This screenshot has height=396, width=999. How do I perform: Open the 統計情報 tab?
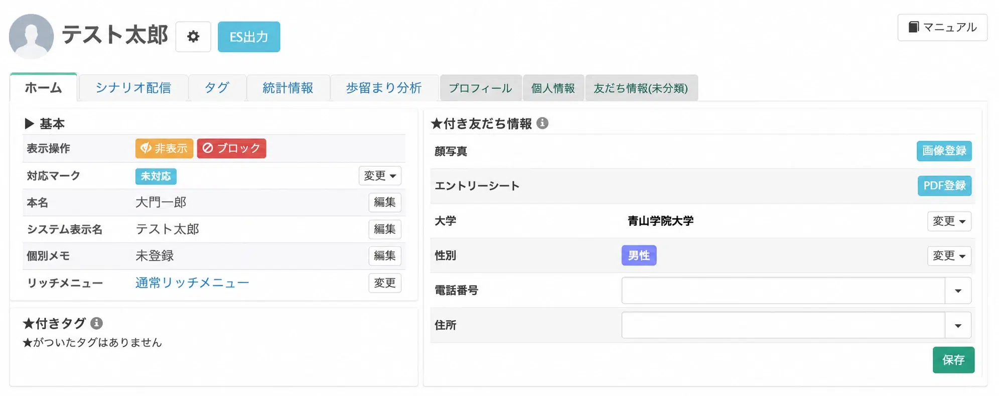[x=288, y=88]
